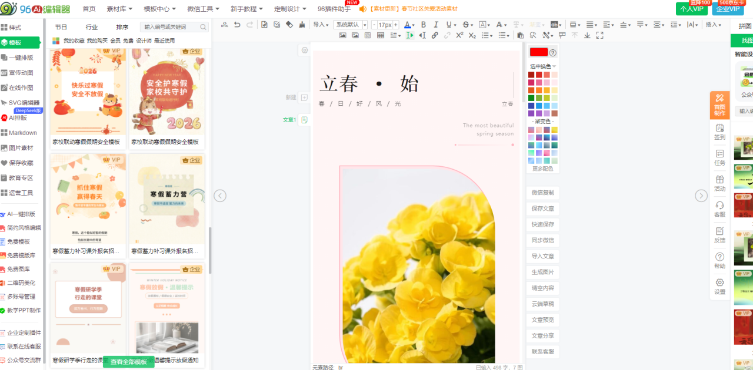Click the insert hyperlink icon
This screenshot has height=370, width=753.
pyautogui.click(x=435, y=35)
